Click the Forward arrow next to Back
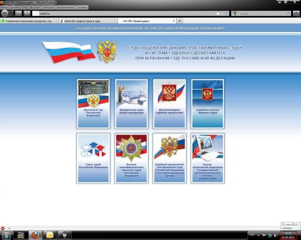 pos(11,13)
